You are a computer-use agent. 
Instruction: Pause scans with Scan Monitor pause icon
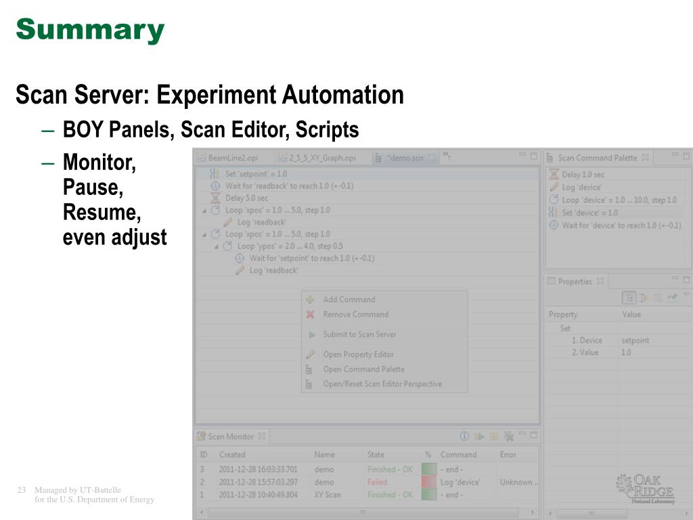(x=494, y=437)
